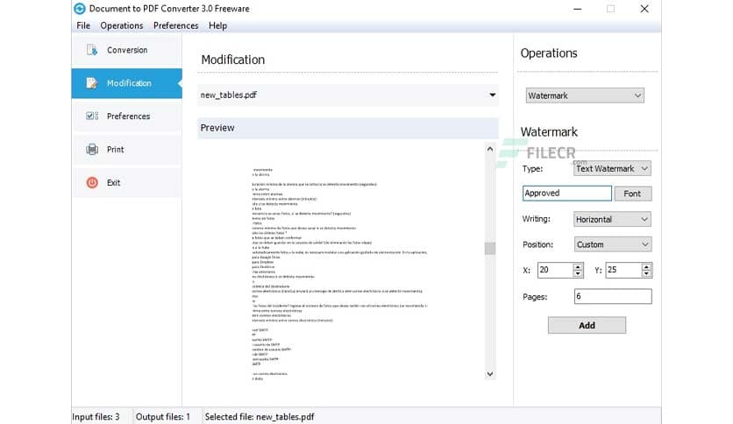The width and height of the screenshot is (733, 424).
Task: Minimize the converter window
Action: pyautogui.click(x=578, y=9)
